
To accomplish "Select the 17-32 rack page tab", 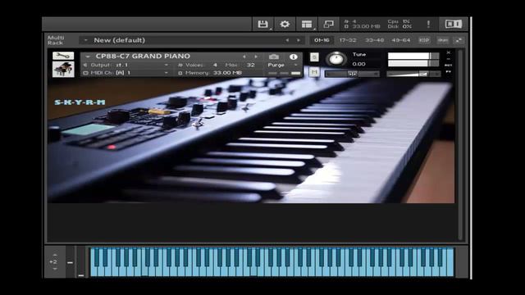I will coord(348,40).
